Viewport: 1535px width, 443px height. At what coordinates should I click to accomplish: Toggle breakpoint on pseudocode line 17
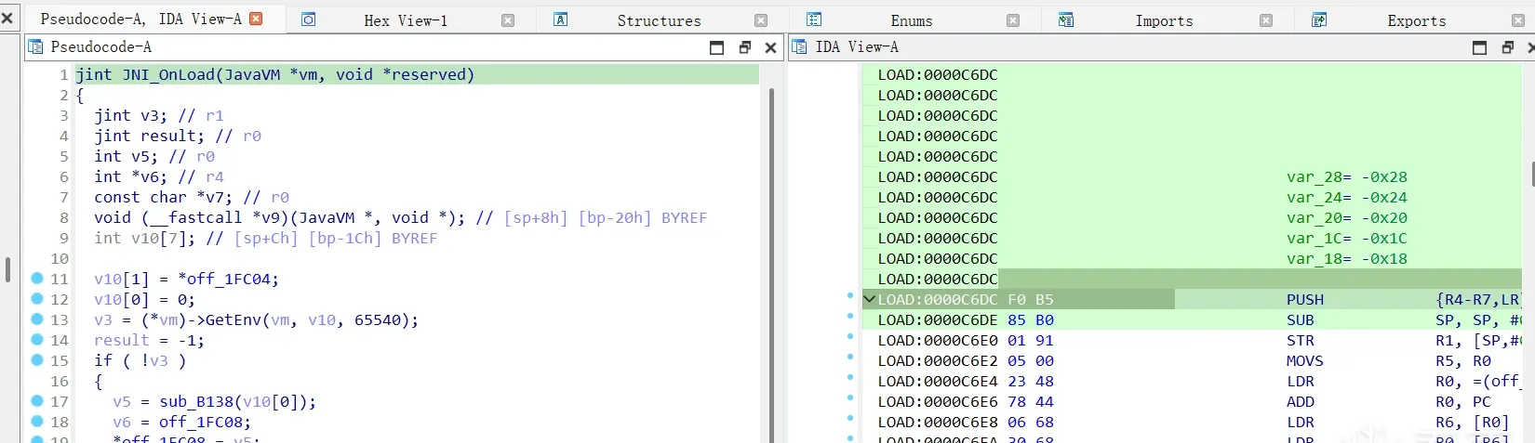37,400
